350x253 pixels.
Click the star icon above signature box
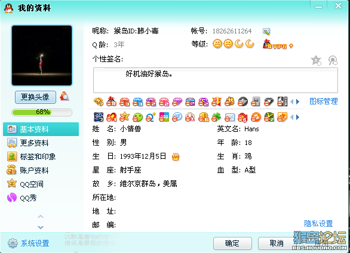(316, 60)
